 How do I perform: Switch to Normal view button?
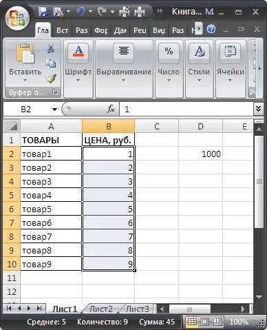tap(192, 322)
